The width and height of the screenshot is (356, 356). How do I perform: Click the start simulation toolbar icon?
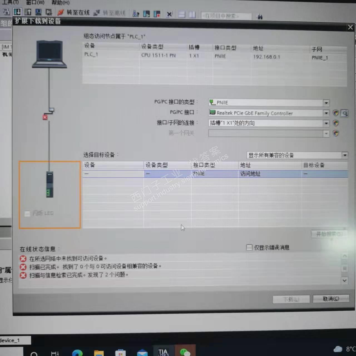[x=49, y=12]
